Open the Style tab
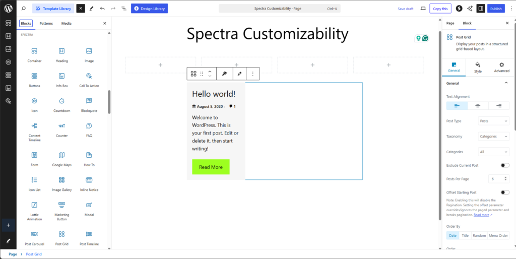516x259 pixels. [478, 68]
